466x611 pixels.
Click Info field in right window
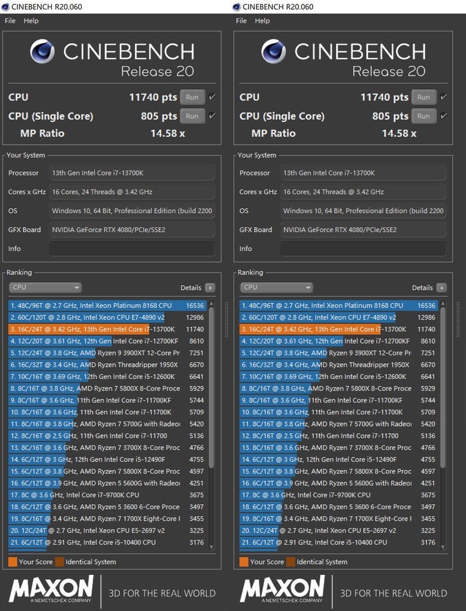point(363,248)
